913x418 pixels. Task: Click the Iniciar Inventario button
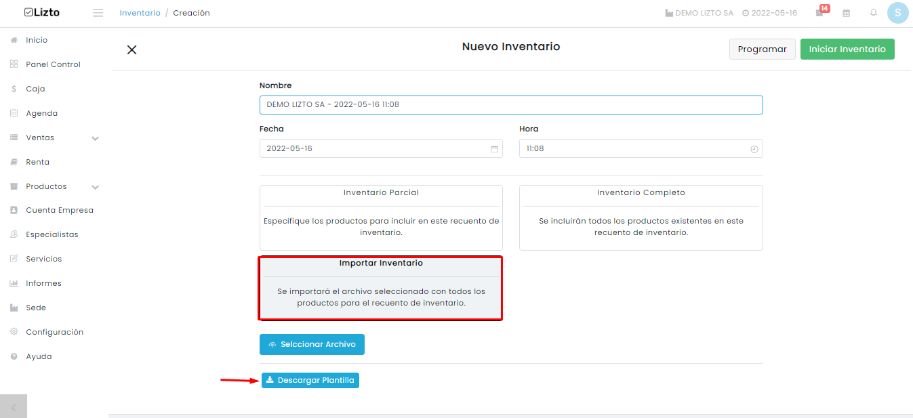[x=847, y=49]
